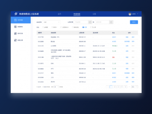Click the system logo icon in header

(16, 14)
